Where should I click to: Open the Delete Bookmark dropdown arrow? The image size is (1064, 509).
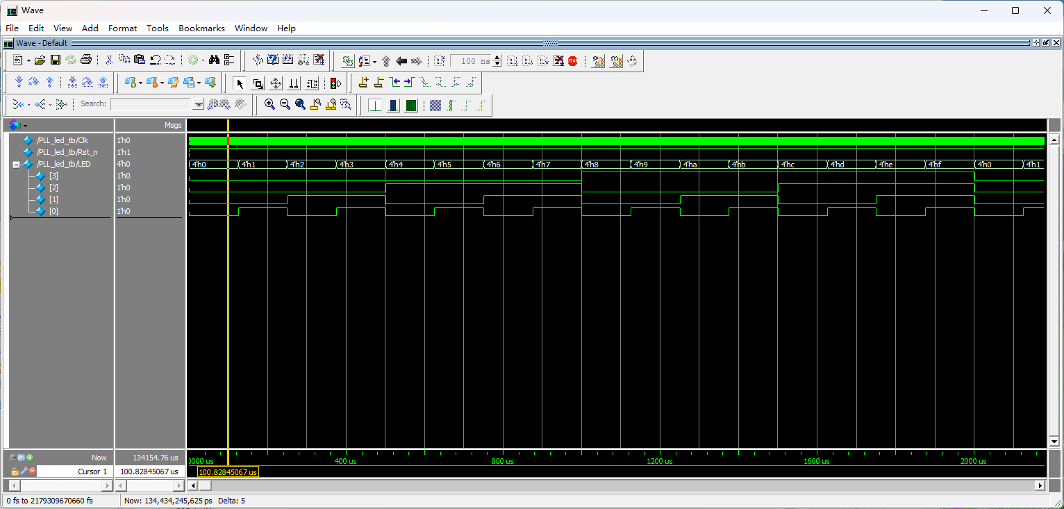162,83
